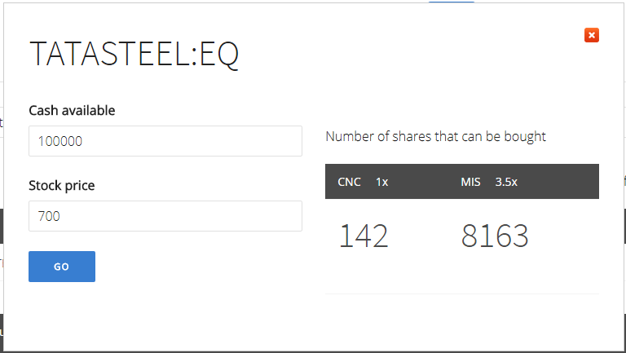Screen dimensions: 626x353
Task: Close the TATASTEEL:EQ dialog using red X
Action: pyautogui.click(x=591, y=35)
